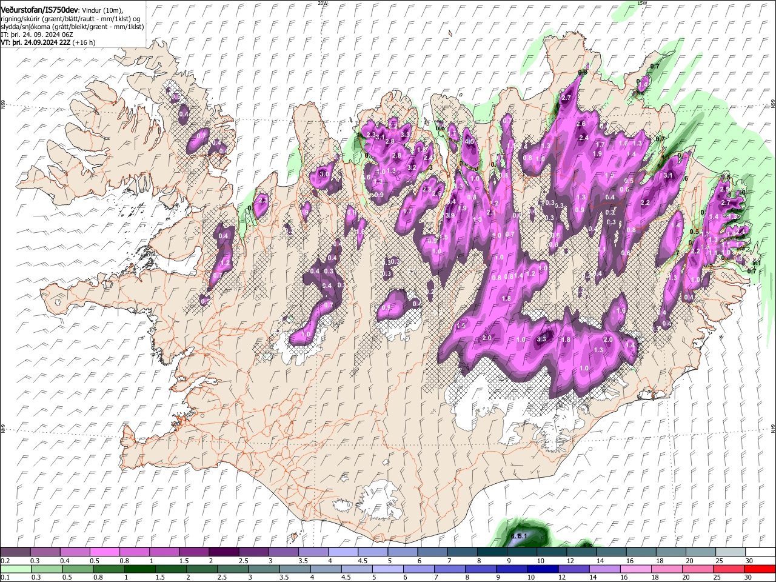Viewport: 776px width, 582px height.
Task: Pick the darkest green legend swatch spanning 1 to 1.5
Action: [139, 569]
